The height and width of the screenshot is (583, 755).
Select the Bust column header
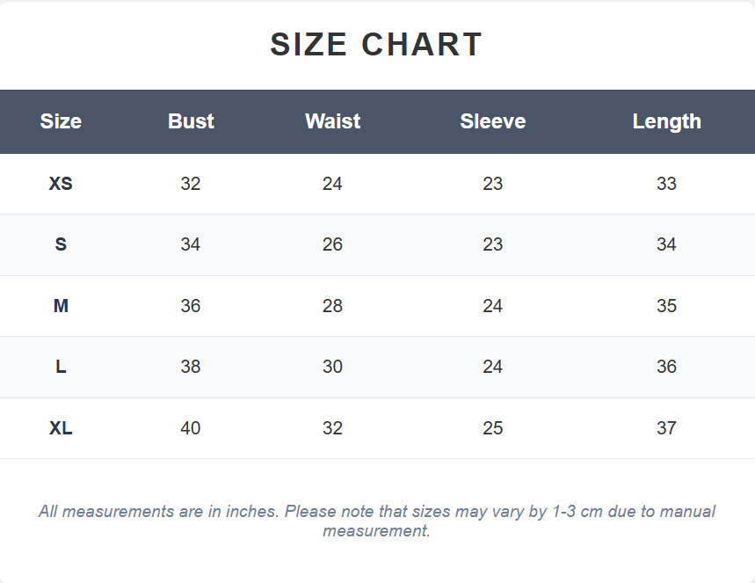click(x=191, y=121)
